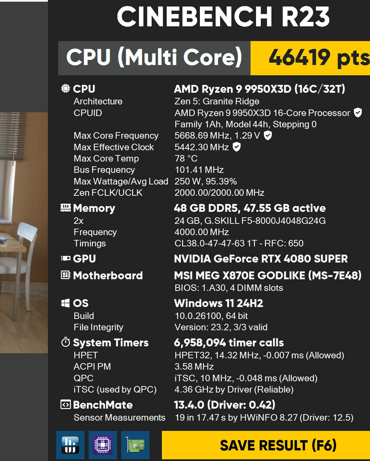Screen dimensions: 370x461
Task: Click the shield next to Max Core Frequency value
Action: coord(268,136)
